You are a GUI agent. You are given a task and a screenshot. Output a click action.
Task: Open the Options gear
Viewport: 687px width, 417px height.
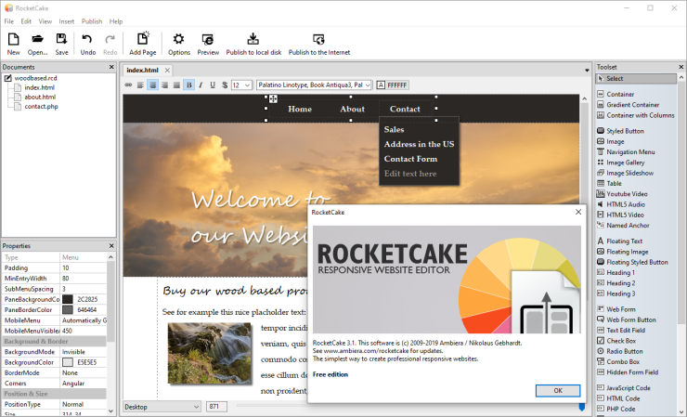(179, 44)
